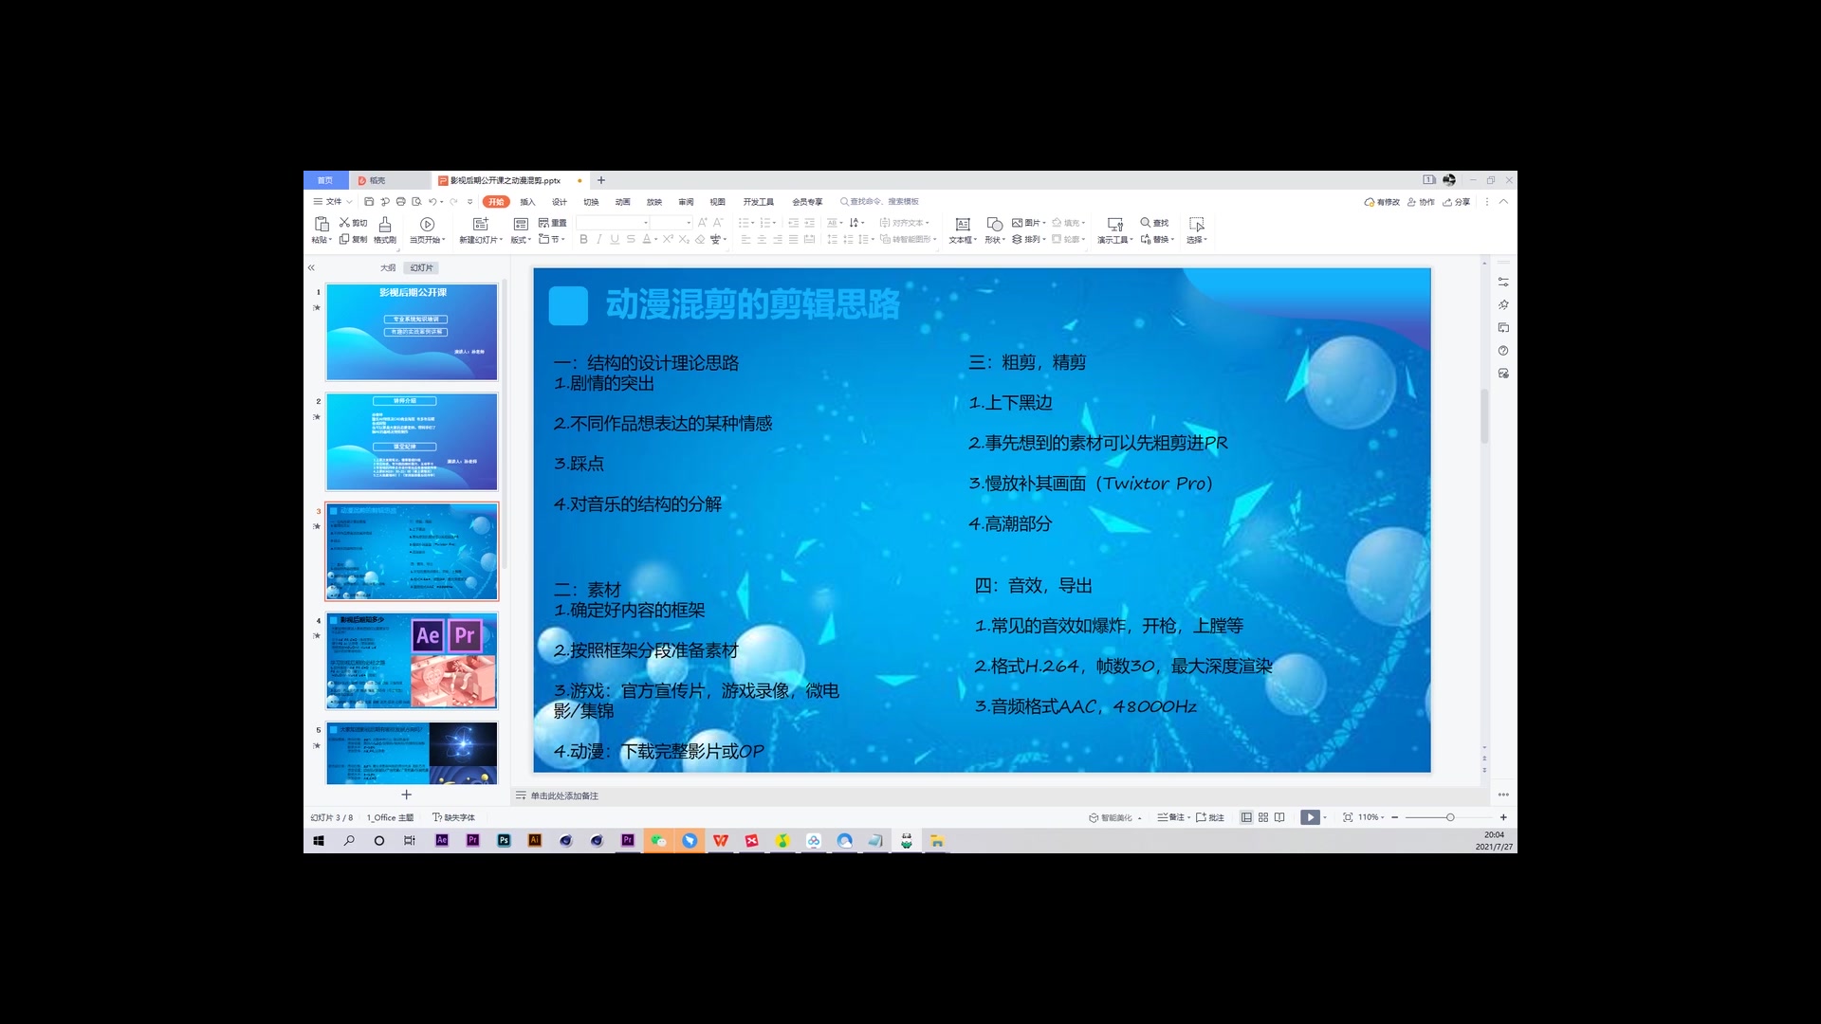Click the Print icon in quick access toolbar
The image size is (1821, 1024).
coord(400,202)
